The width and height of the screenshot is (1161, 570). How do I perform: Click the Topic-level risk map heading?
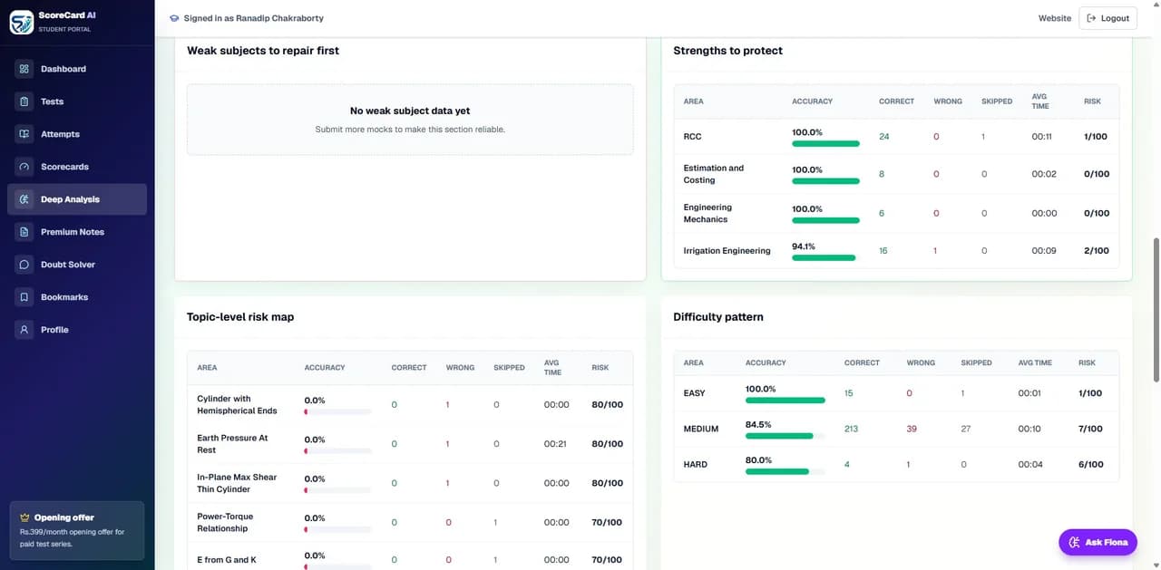point(240,317)
